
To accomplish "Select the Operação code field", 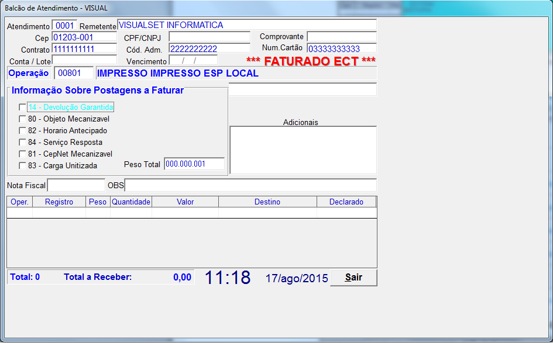I will click(73, 74).
